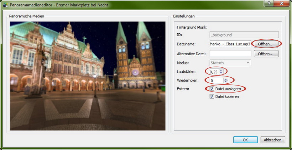Click the Bremer Marktplatz panorama preview
Viewport: 292px width, 150px height.
pos(88,76)
